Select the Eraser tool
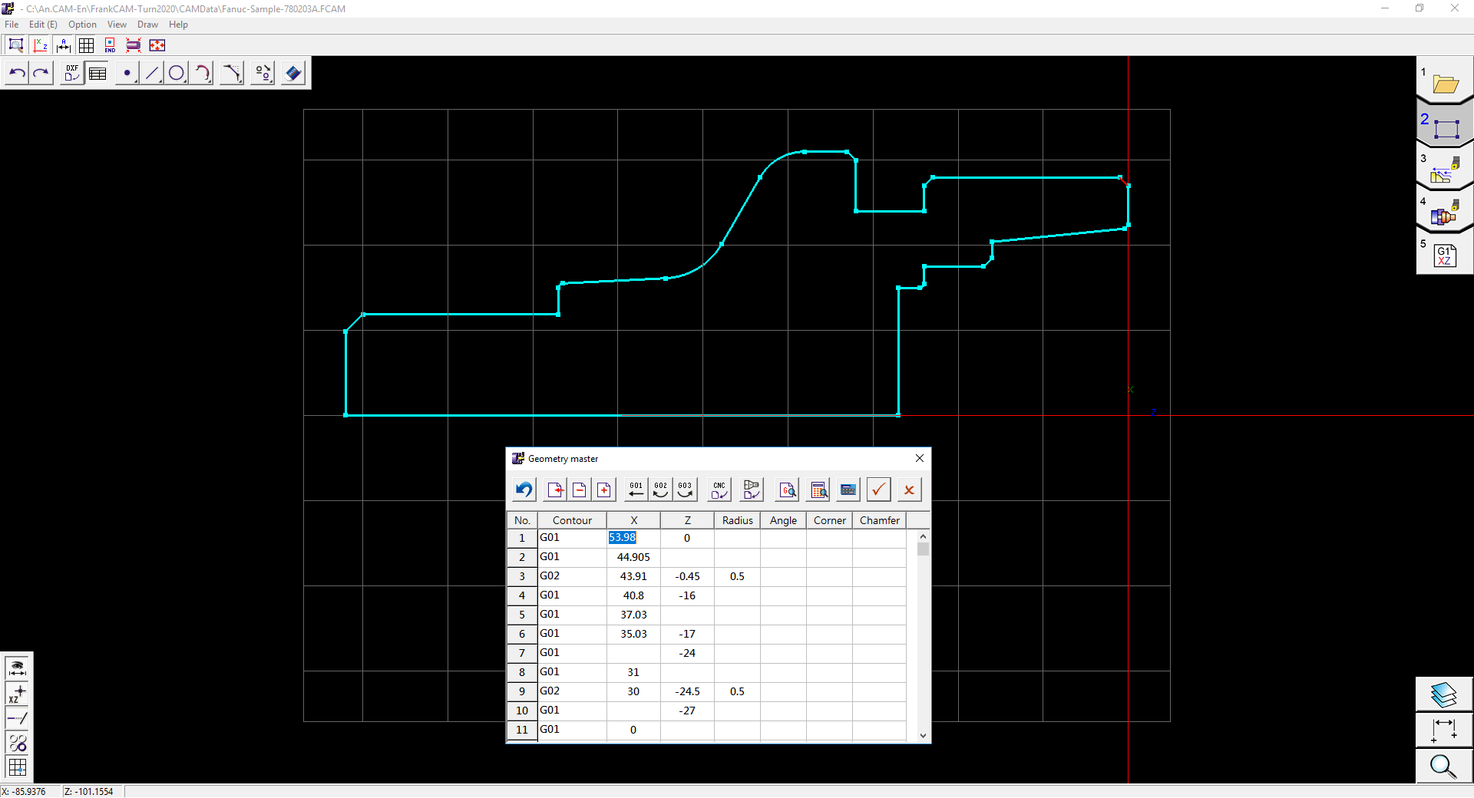 pos(293,73)
